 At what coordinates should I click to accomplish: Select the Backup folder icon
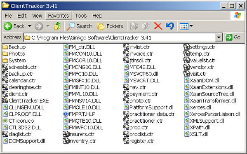pyautogui.click(x=5, y=47)
